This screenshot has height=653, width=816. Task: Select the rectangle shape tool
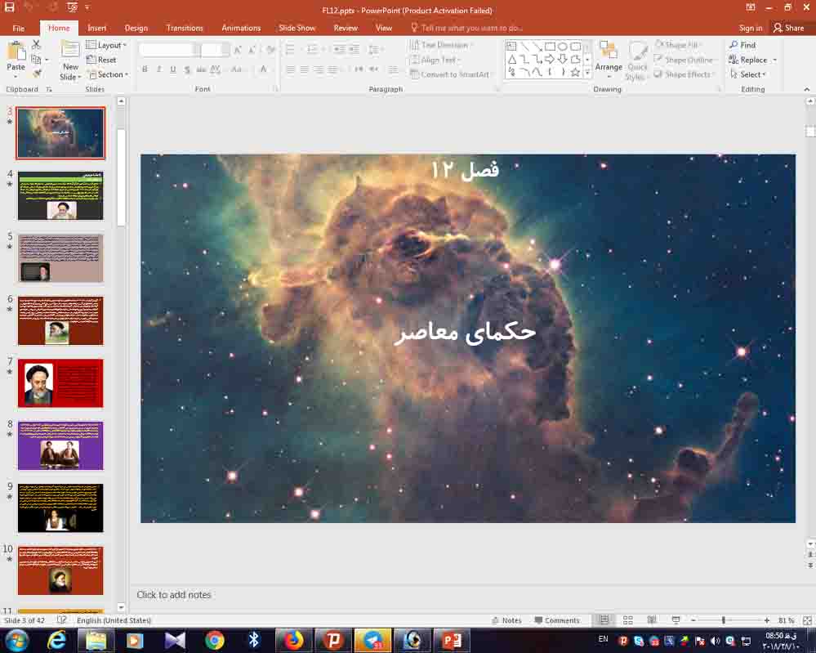click(548, 45)
